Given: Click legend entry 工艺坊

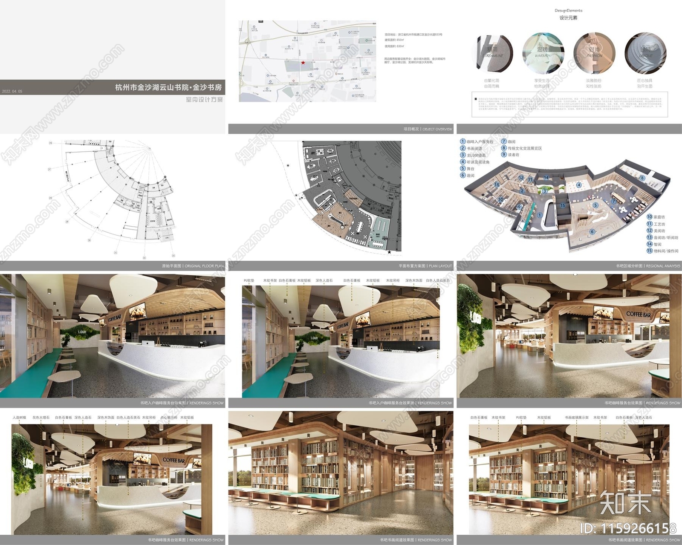Looking at the screenshot, I should point(659,224).
